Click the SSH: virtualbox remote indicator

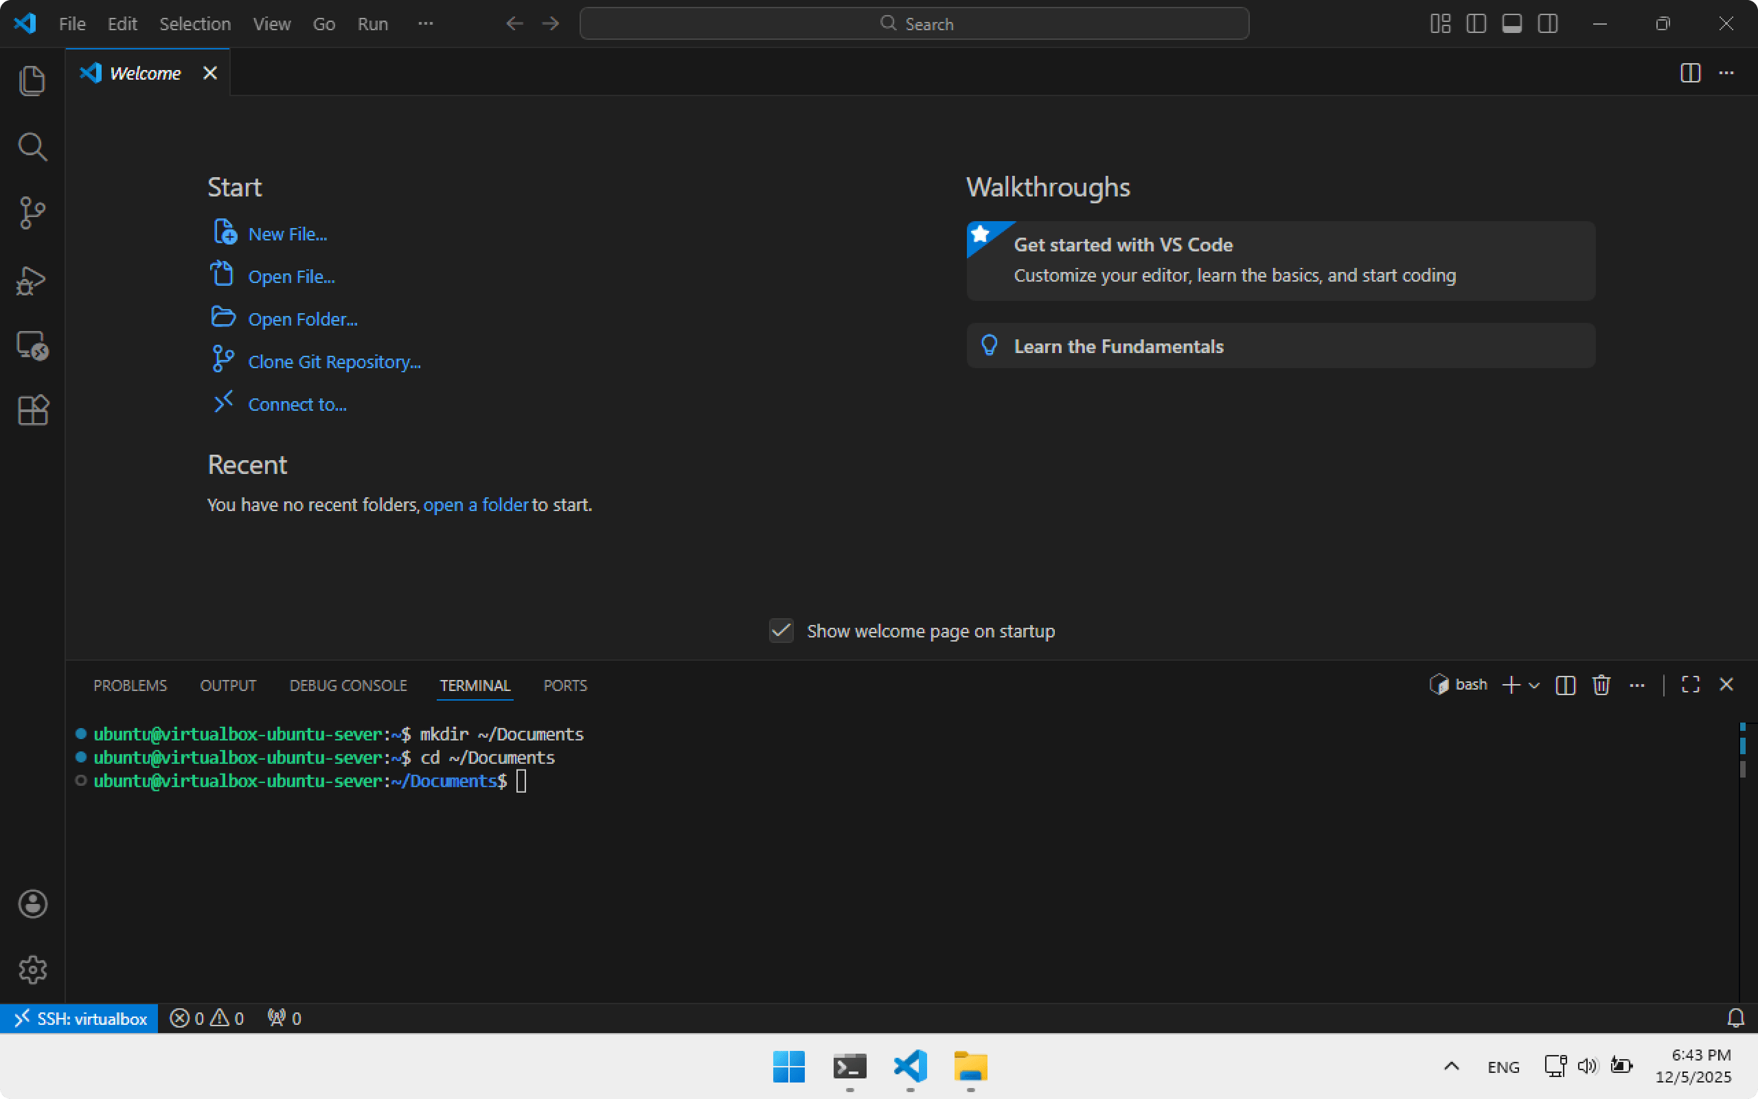point(80,1019)
